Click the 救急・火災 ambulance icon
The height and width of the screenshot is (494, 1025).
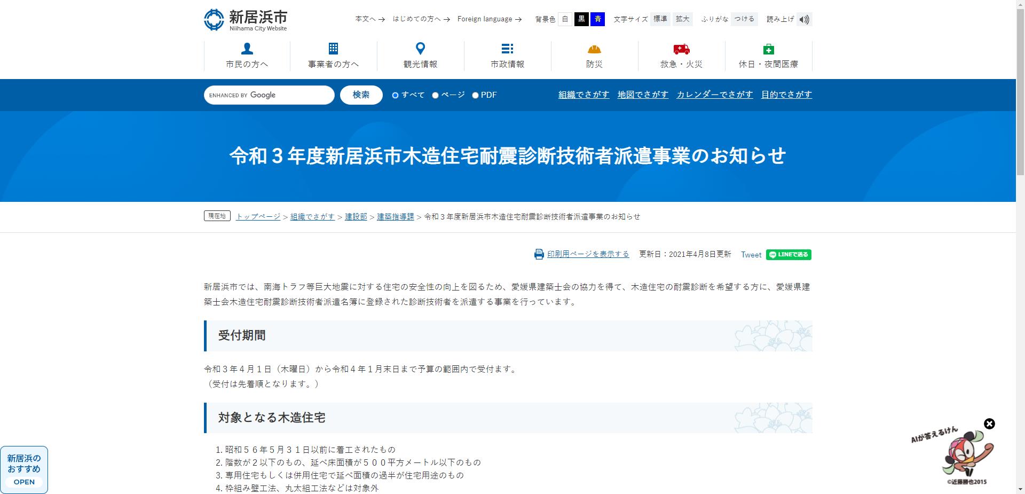pyautogui.click(x=681, y=49)
